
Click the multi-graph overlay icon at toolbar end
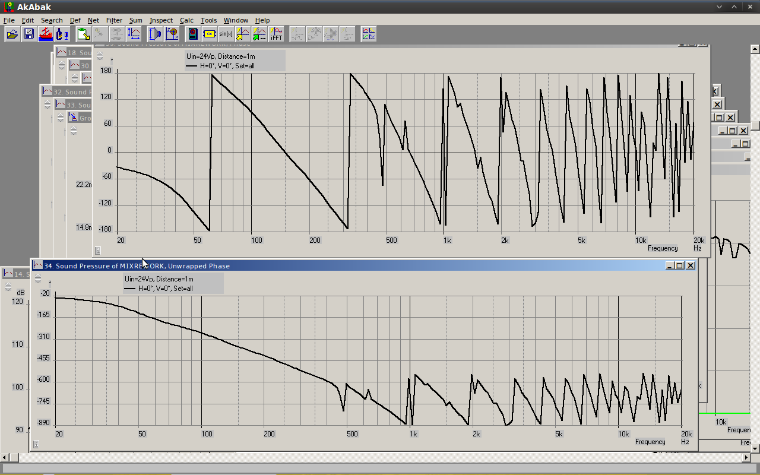[369, 34]
